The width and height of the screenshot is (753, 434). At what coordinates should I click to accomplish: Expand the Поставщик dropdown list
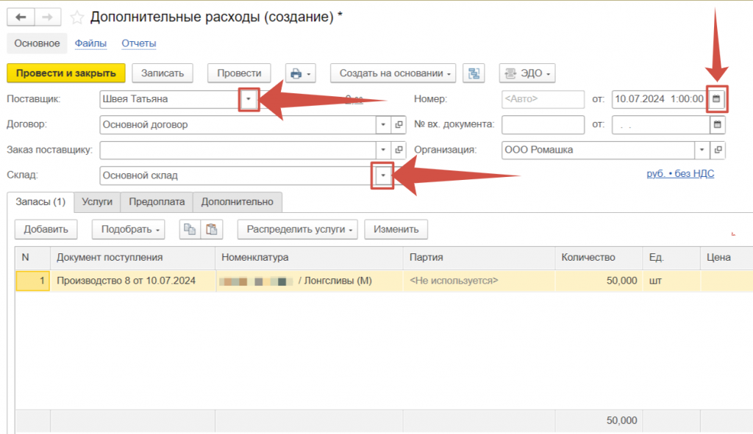coord(249,98)
